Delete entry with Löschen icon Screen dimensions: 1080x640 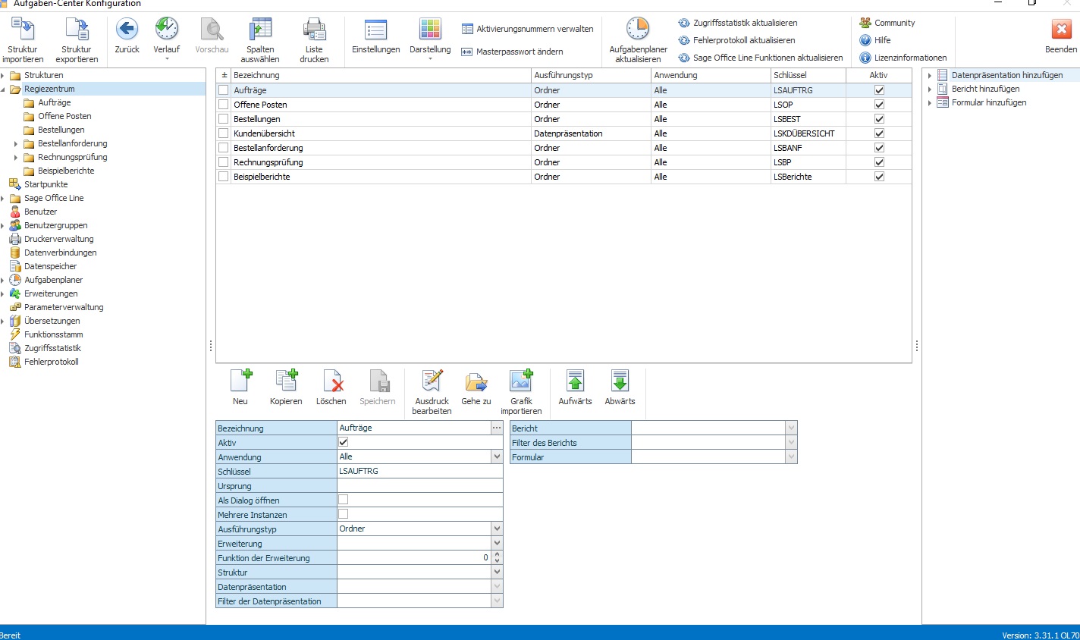331,381
